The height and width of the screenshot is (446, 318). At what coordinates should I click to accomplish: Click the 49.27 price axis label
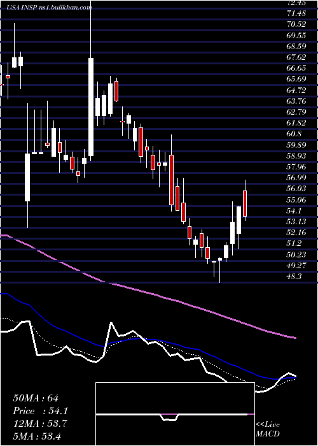pyautogui.click(x=296, y=266)
